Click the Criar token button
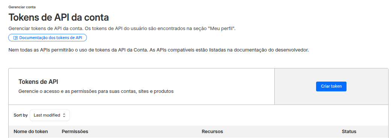392x138 pixels. pos(331,86)
